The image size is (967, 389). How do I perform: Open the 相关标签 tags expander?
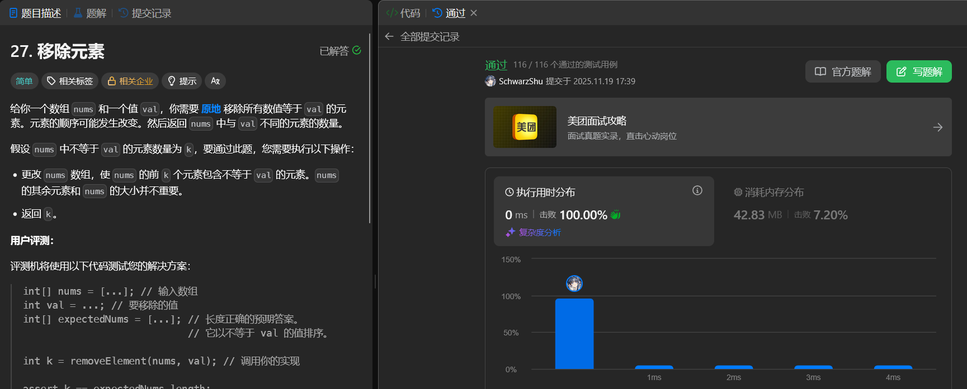70,81
